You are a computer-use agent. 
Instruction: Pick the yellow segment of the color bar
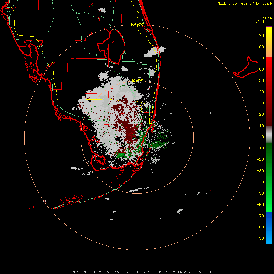click(x=269, y=42)
